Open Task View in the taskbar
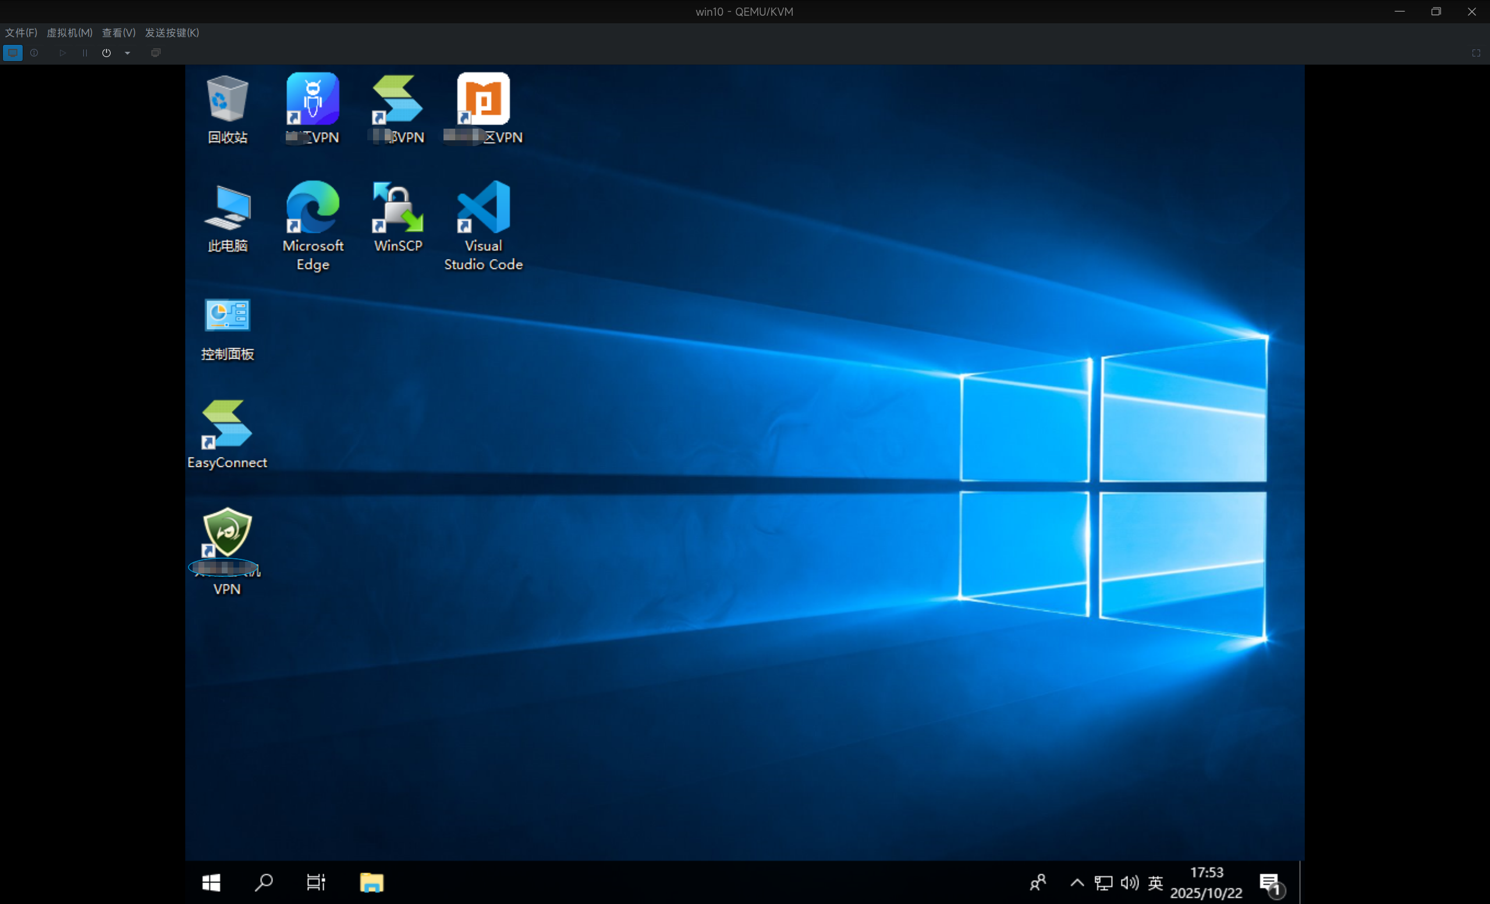This screenshot has width=1490, height=904. pos(315,882)
